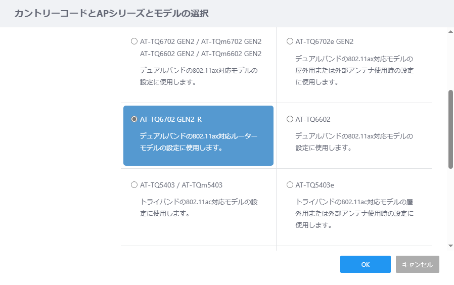Pick the AT-TQ5403e radio button

[290, 184]
